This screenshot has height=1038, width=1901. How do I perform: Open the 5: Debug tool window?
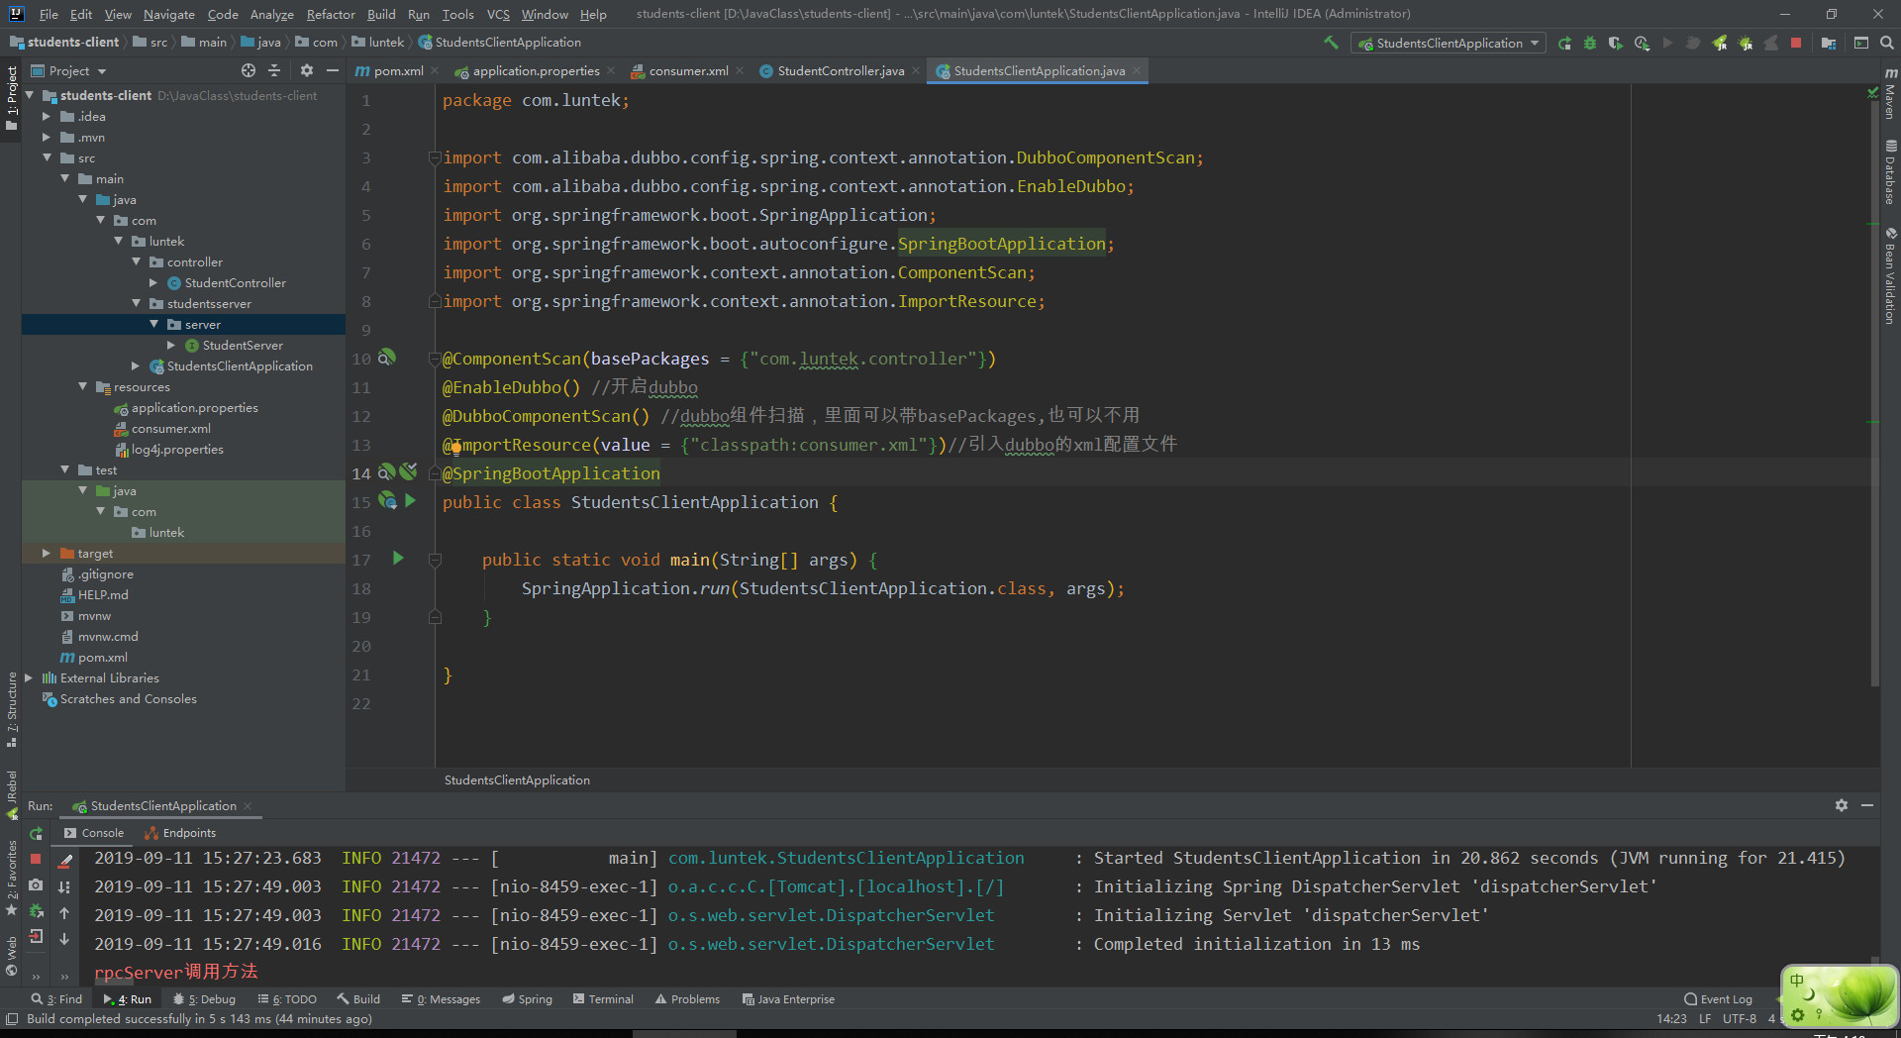pyautogui.click(x=204, y=998)
